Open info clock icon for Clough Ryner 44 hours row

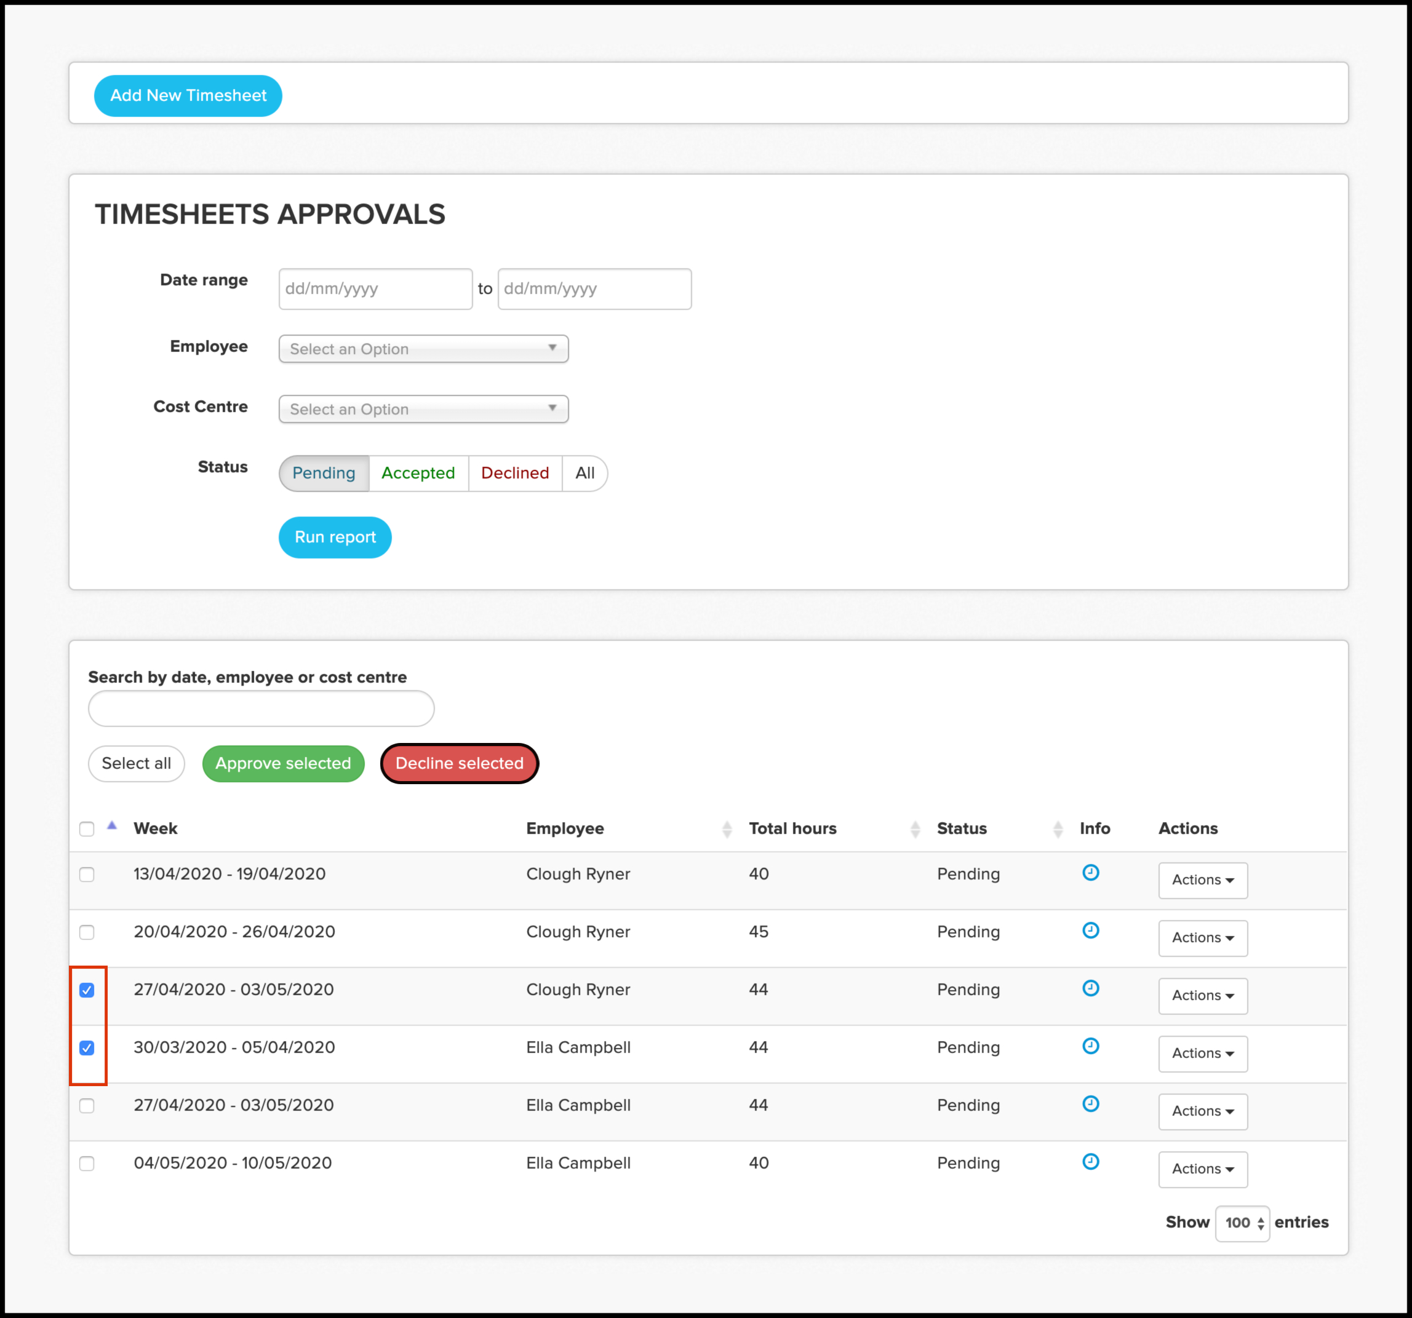pos(1090,988)
